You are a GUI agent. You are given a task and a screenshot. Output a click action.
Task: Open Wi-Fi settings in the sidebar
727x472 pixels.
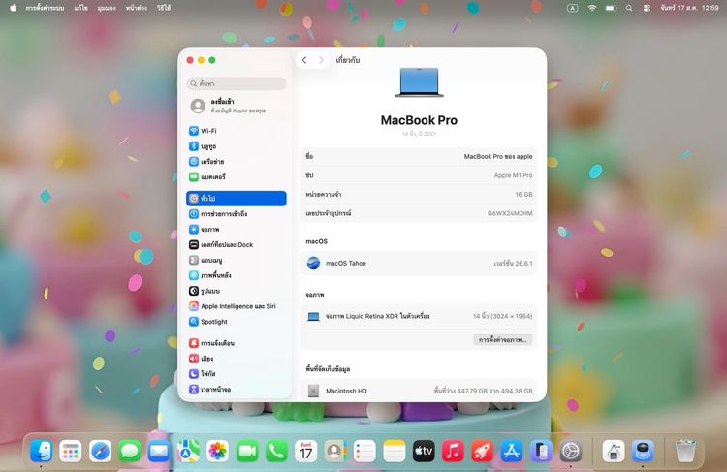tap(236, 131)
